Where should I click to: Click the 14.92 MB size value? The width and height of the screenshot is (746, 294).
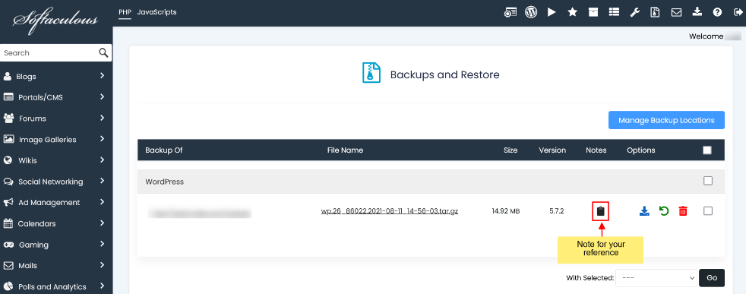click(506, 210)
